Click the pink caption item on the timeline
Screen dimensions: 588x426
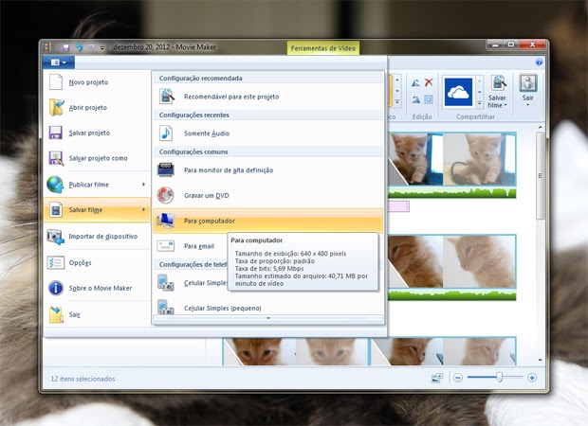coord(398,206)
